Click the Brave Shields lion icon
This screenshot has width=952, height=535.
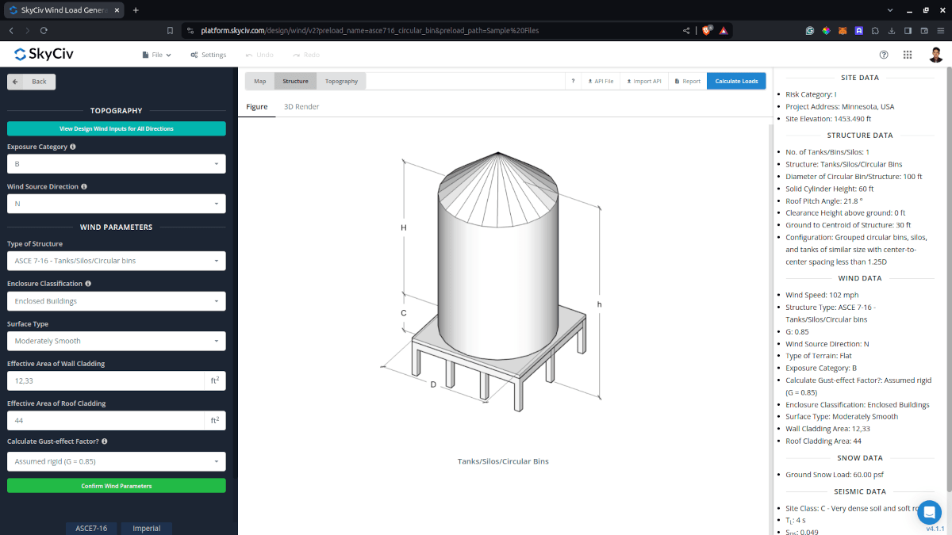pyautogui.click(x=707, y=30)
